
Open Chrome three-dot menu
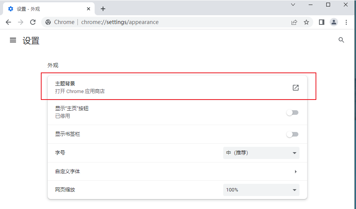coord(346,22)
